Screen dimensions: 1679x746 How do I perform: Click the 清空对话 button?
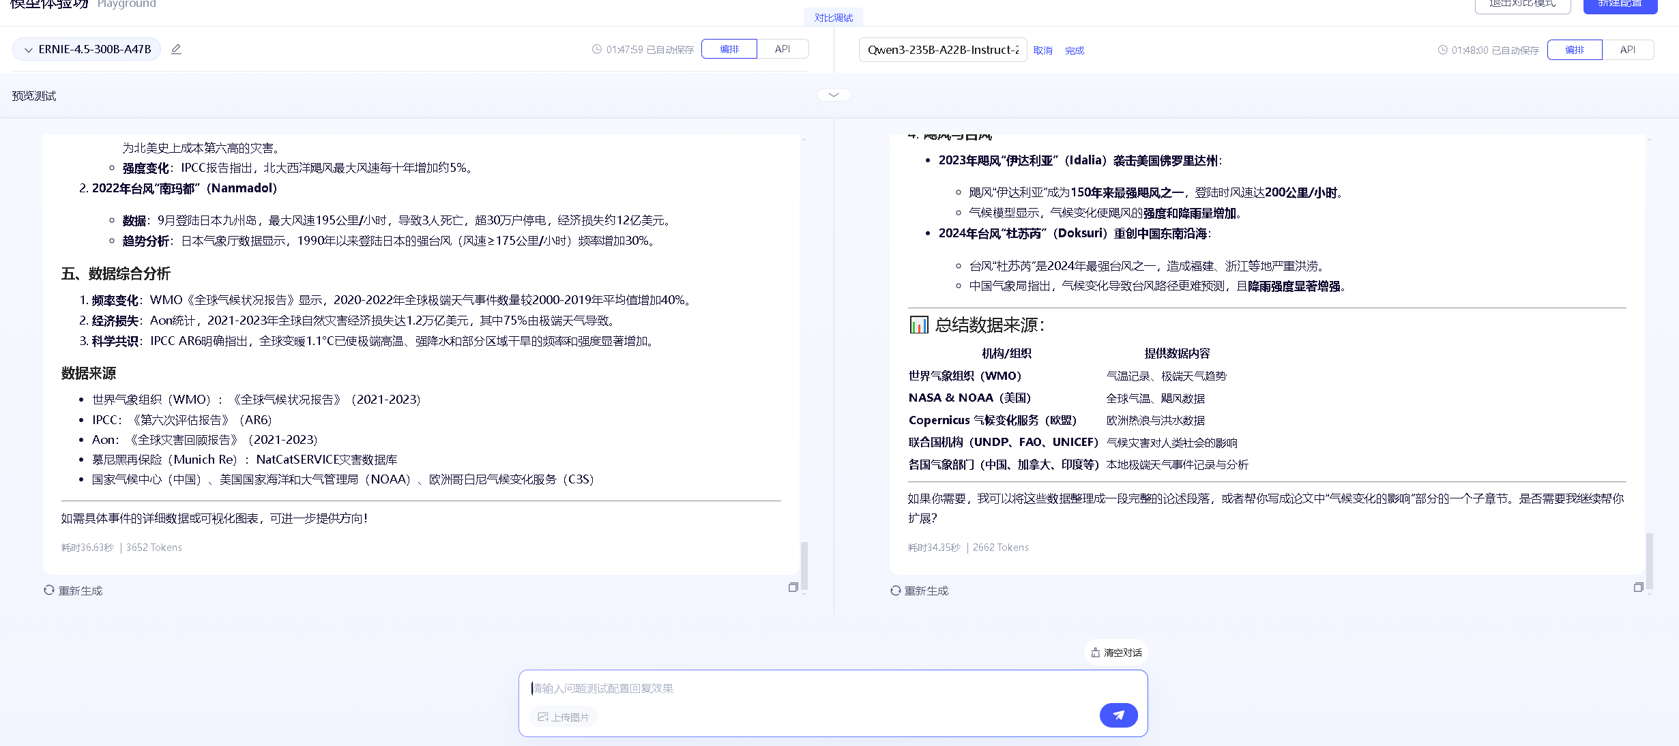(1116, 653)
